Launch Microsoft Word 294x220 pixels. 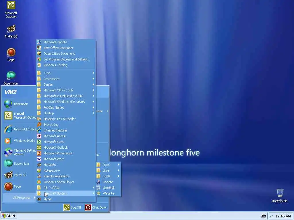tap(66, 159)
